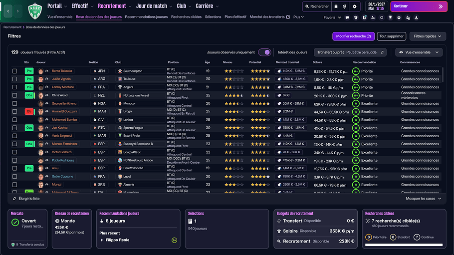Open the bookmark icon next to search

(337, 6)
